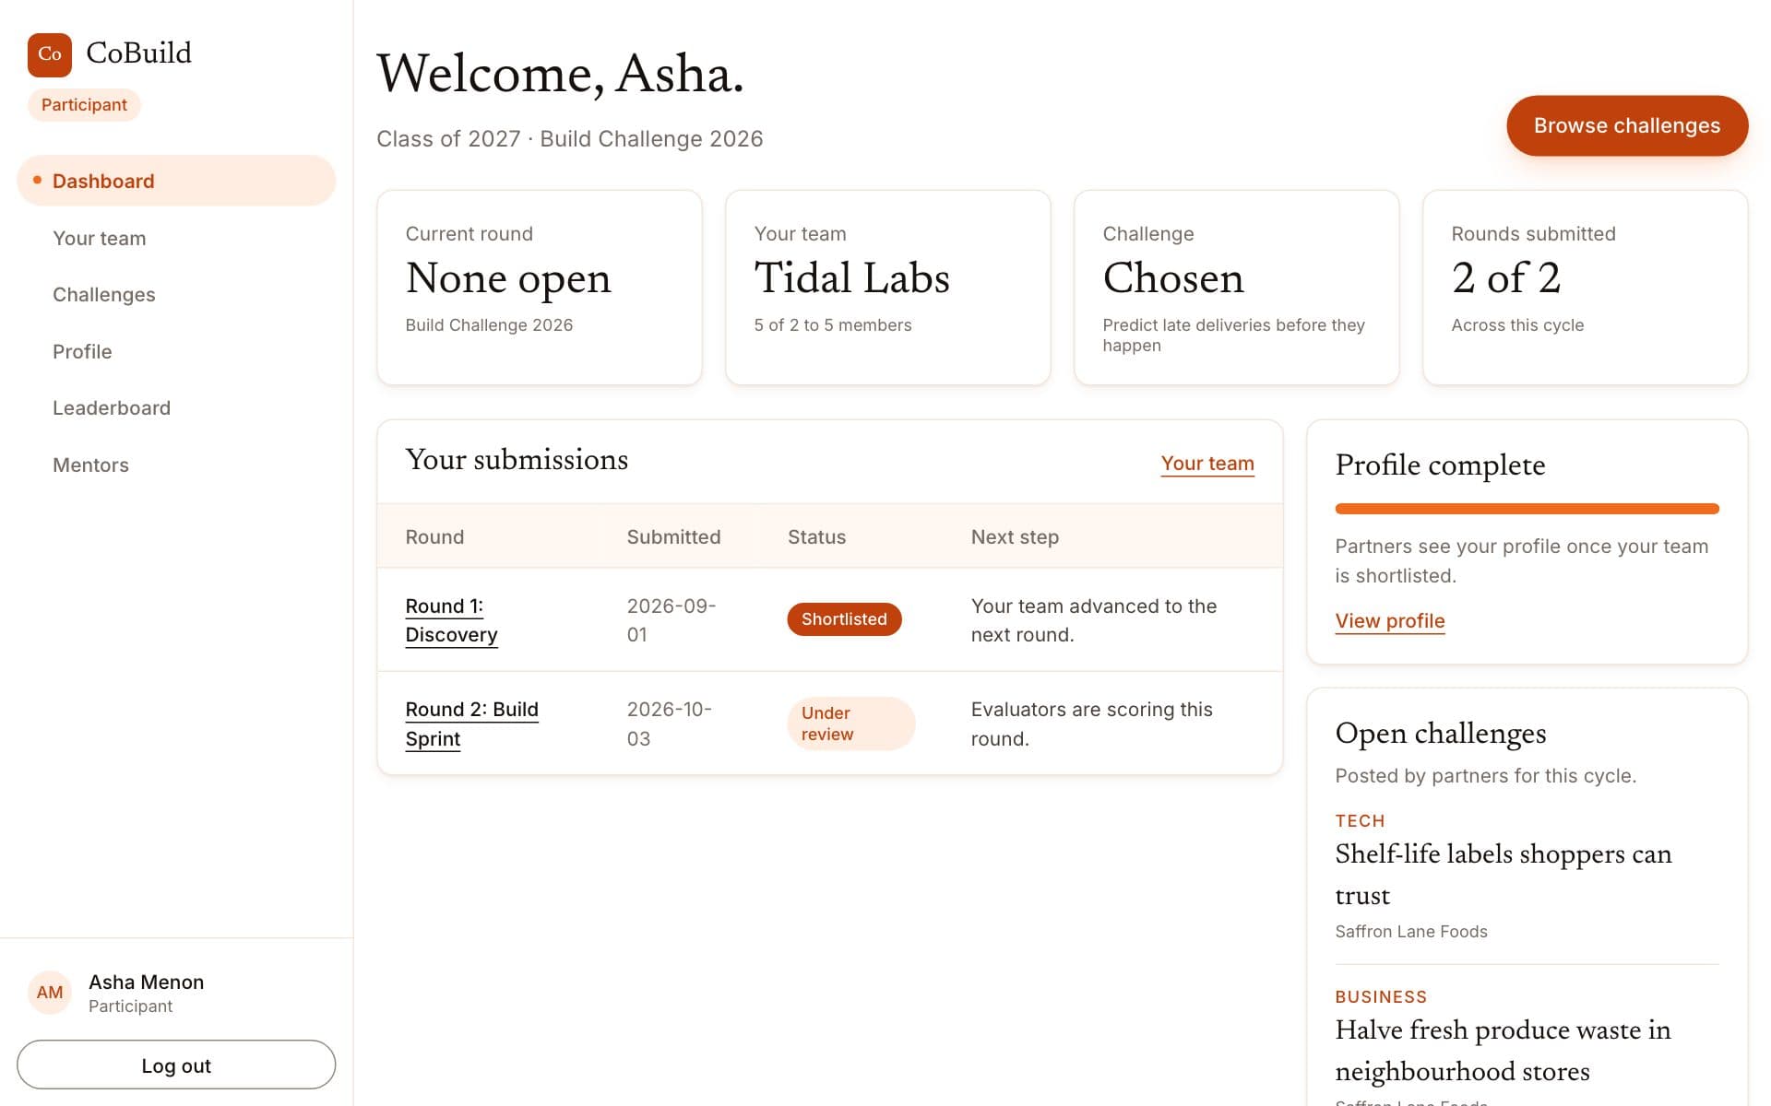Open the Halve fresh produce waste challenge
1771x1106 pixels.
coord(1503,1051)
